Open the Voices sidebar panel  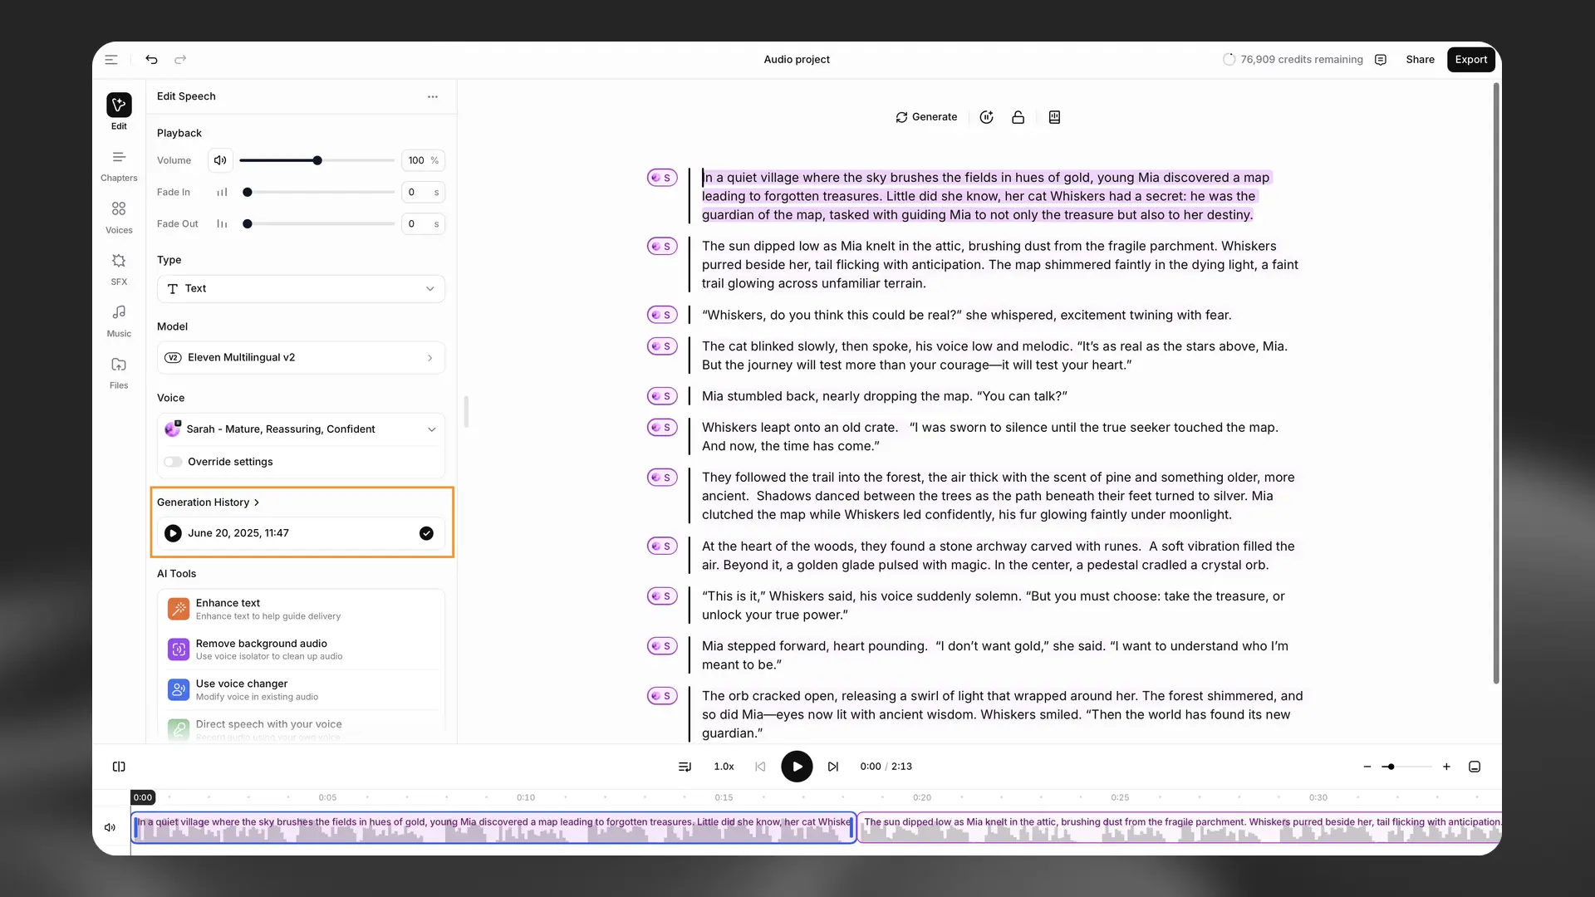click(119, 216)
